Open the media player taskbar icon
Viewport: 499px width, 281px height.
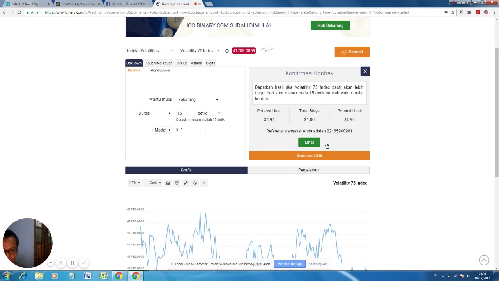[55, 276]
